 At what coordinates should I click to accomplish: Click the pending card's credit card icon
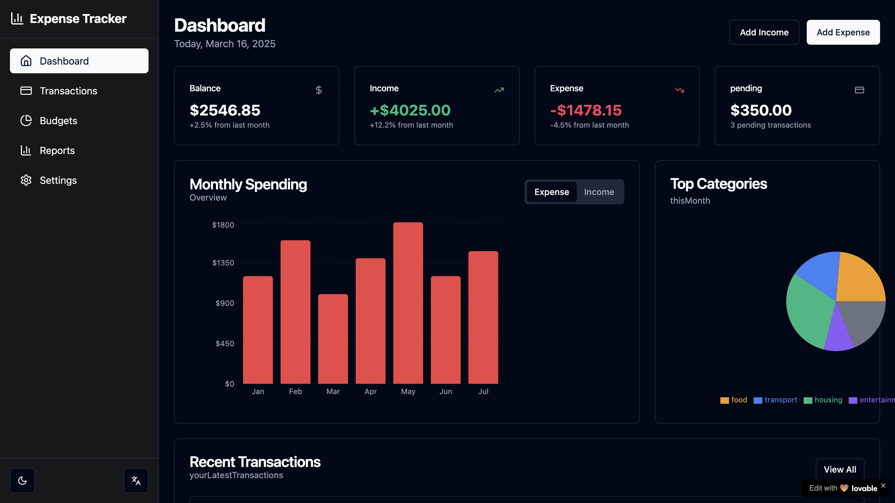(x=859, y=90)
